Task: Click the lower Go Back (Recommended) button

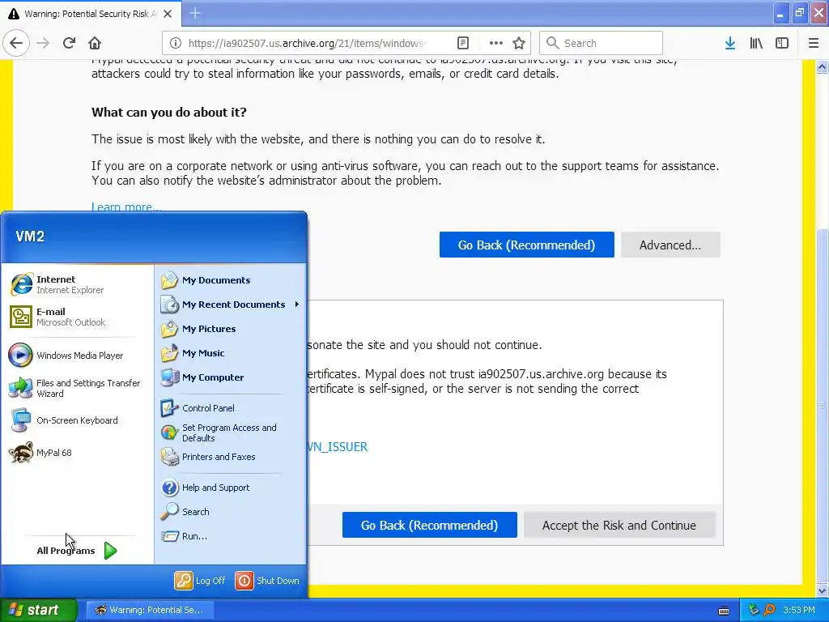Action: coord(429,525)
